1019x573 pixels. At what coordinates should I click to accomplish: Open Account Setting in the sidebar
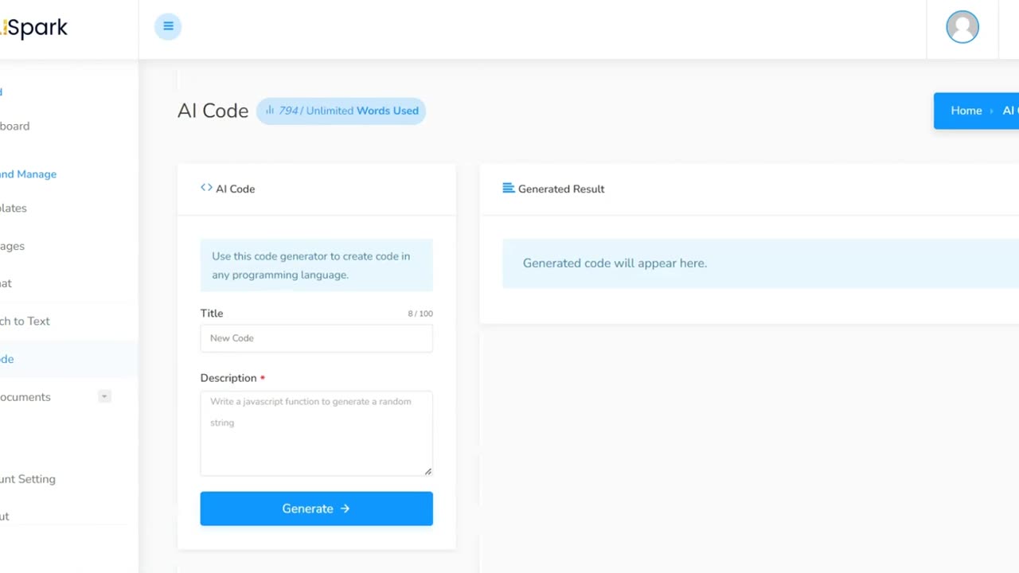28,479
